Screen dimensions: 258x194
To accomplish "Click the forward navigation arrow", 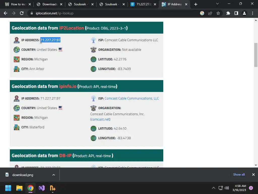I will click(x=14, y=13).
